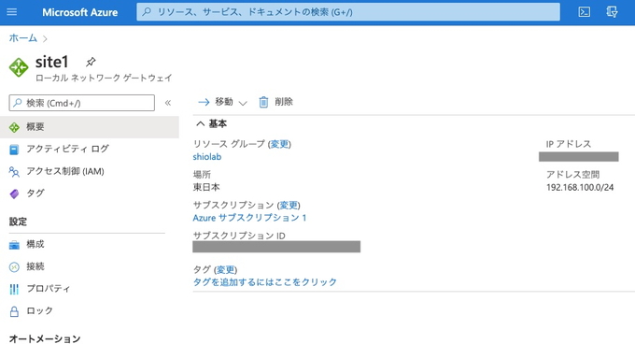Open the hamburger portal menu

pos(12,12)
